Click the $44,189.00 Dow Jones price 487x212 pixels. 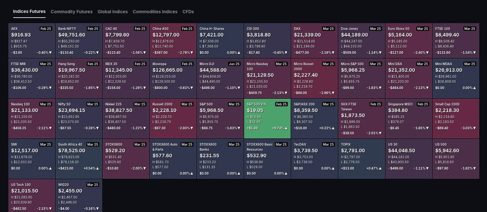click(x=354, y=35)
